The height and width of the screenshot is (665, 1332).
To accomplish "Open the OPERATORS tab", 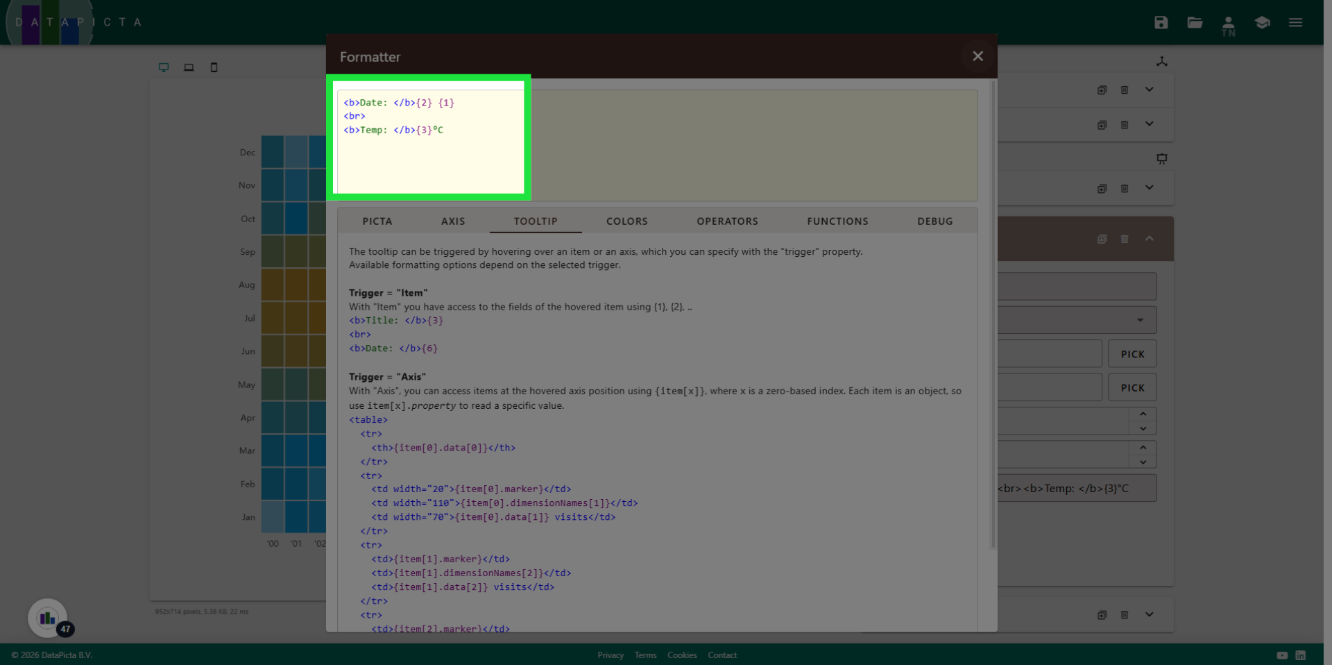I will [x=727, y=221].
